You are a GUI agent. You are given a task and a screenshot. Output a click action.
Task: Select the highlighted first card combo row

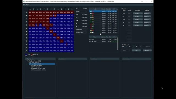click(103, 11)
